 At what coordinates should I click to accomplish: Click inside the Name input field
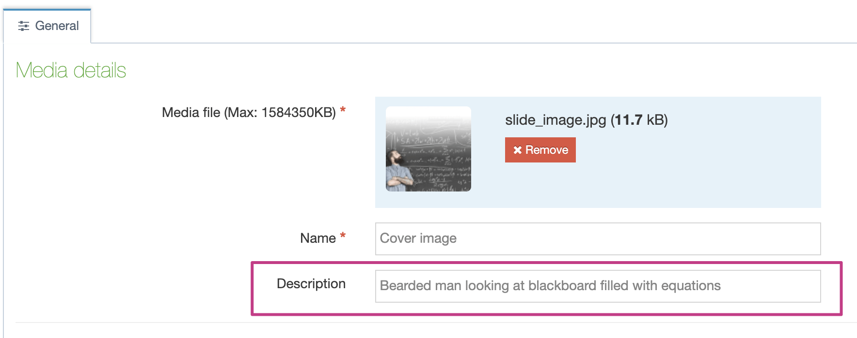coord(596,238)
